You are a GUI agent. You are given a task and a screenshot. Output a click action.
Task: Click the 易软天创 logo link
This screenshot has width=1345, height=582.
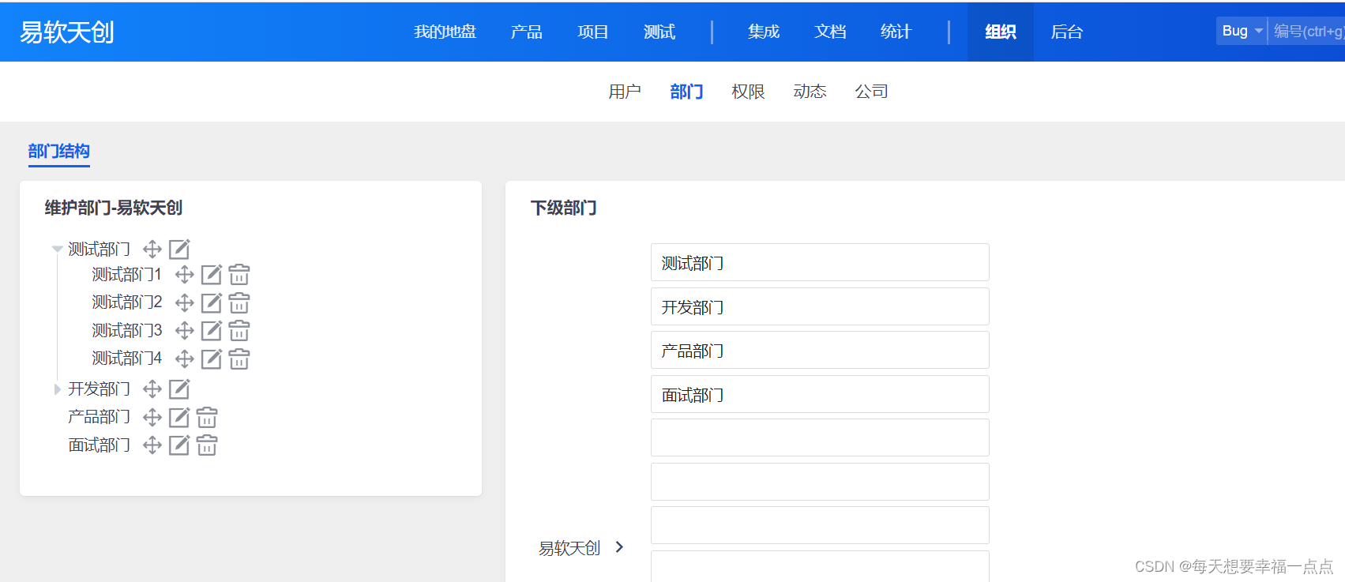[x=67, y=32]
